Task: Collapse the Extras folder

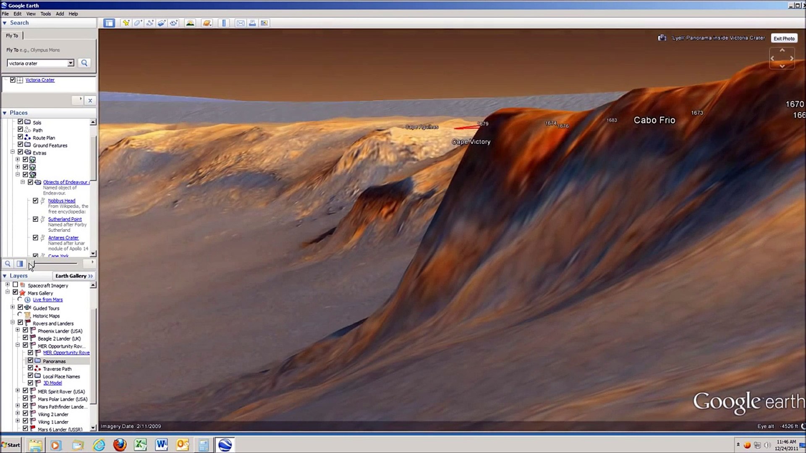Action: pos(12,152)
